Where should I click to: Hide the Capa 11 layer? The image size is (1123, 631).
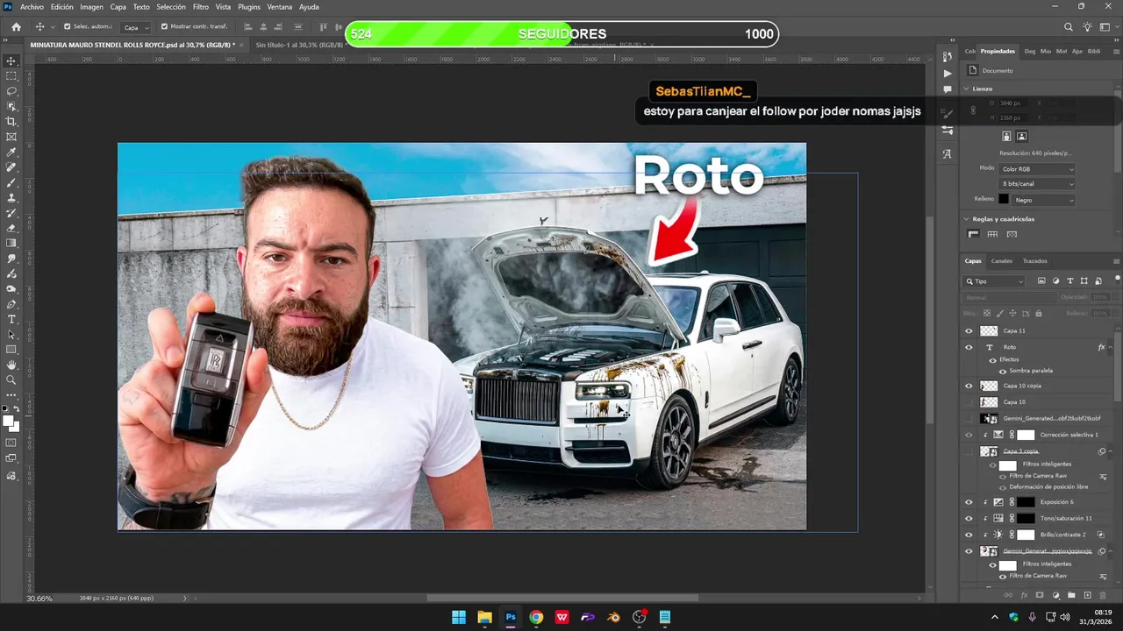969,331
